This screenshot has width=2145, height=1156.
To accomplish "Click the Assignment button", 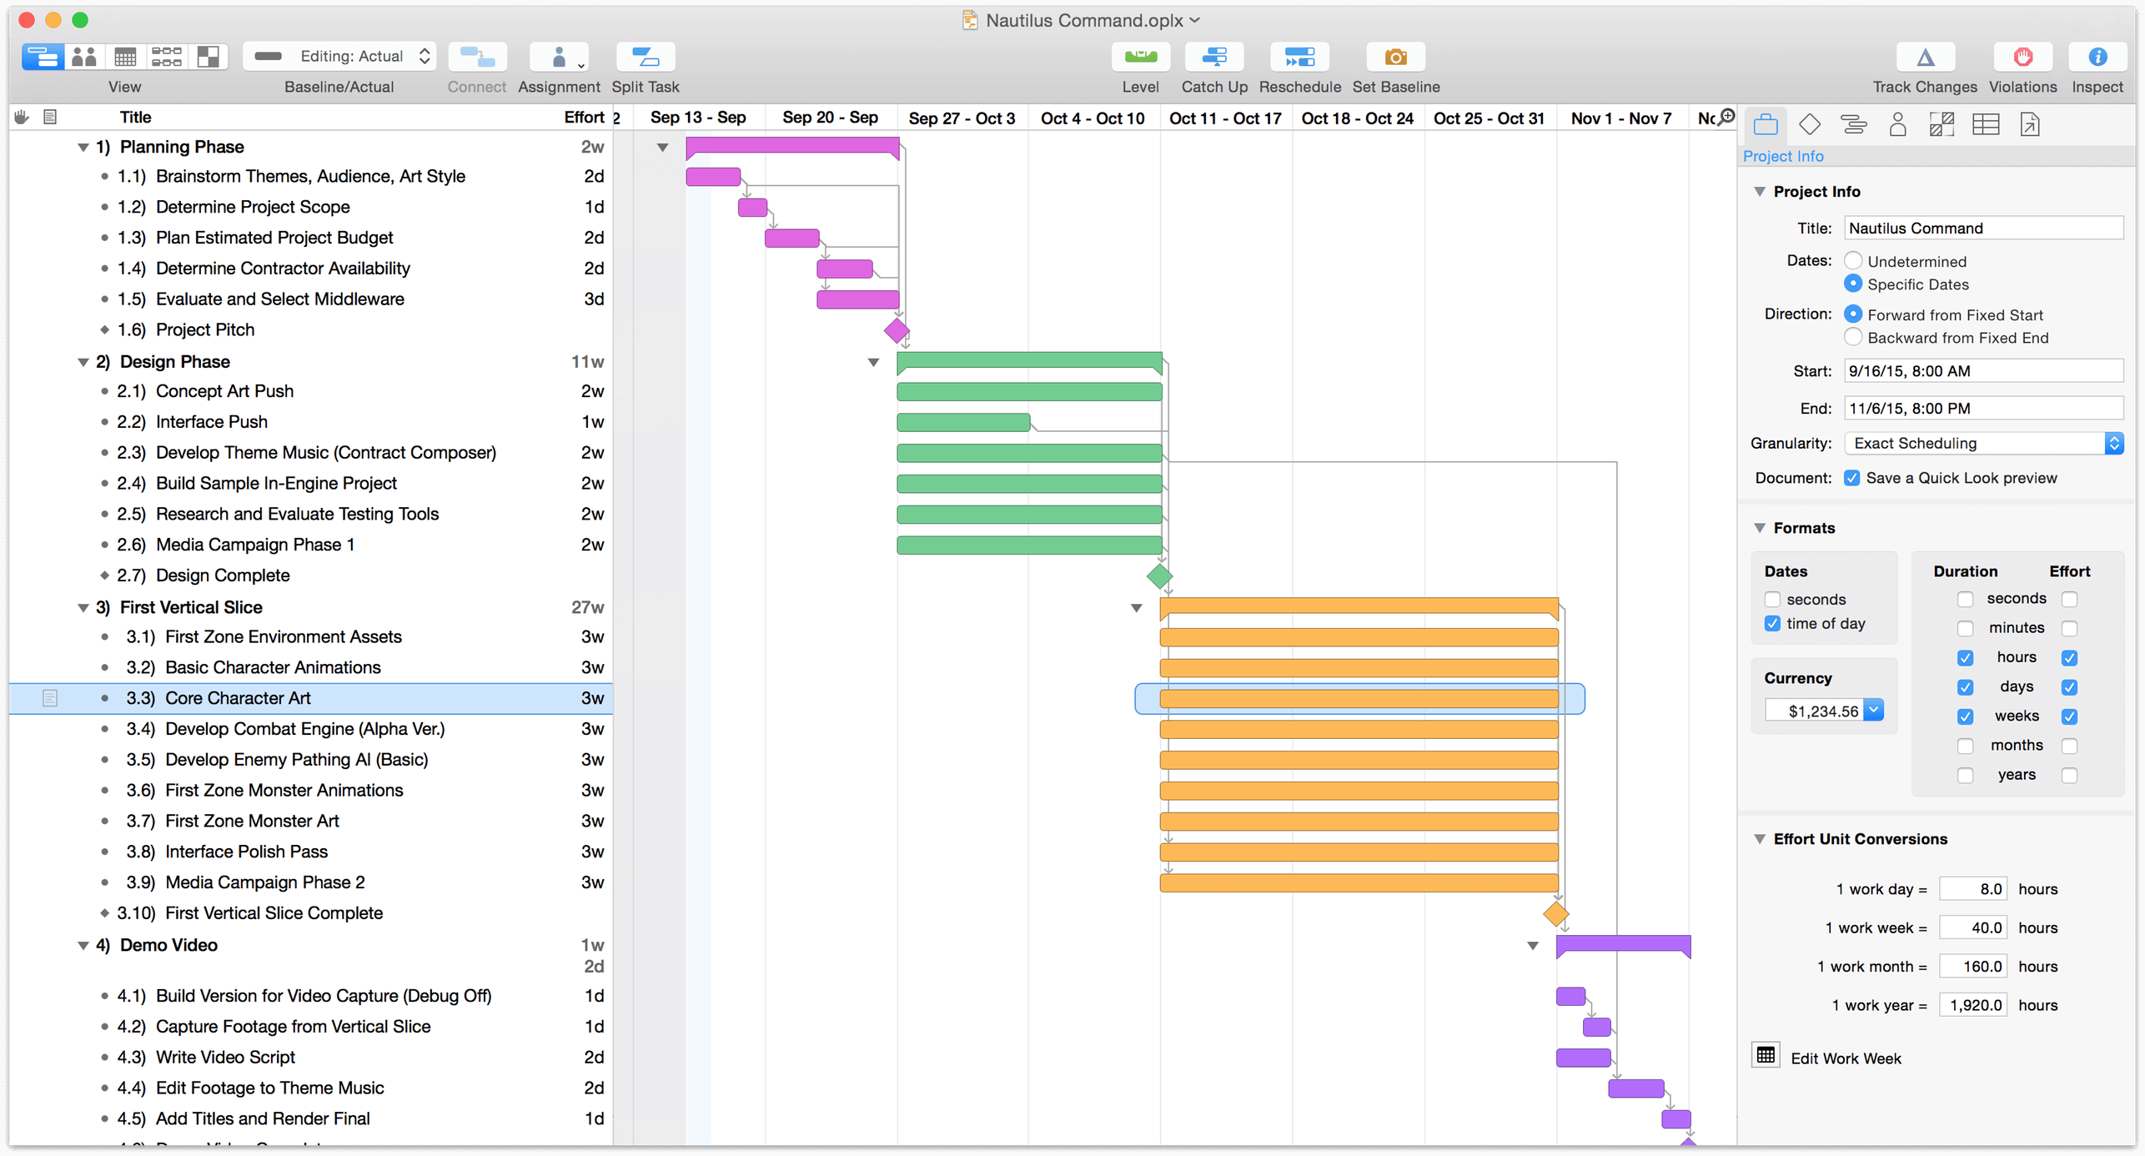I will pos(560,57).
